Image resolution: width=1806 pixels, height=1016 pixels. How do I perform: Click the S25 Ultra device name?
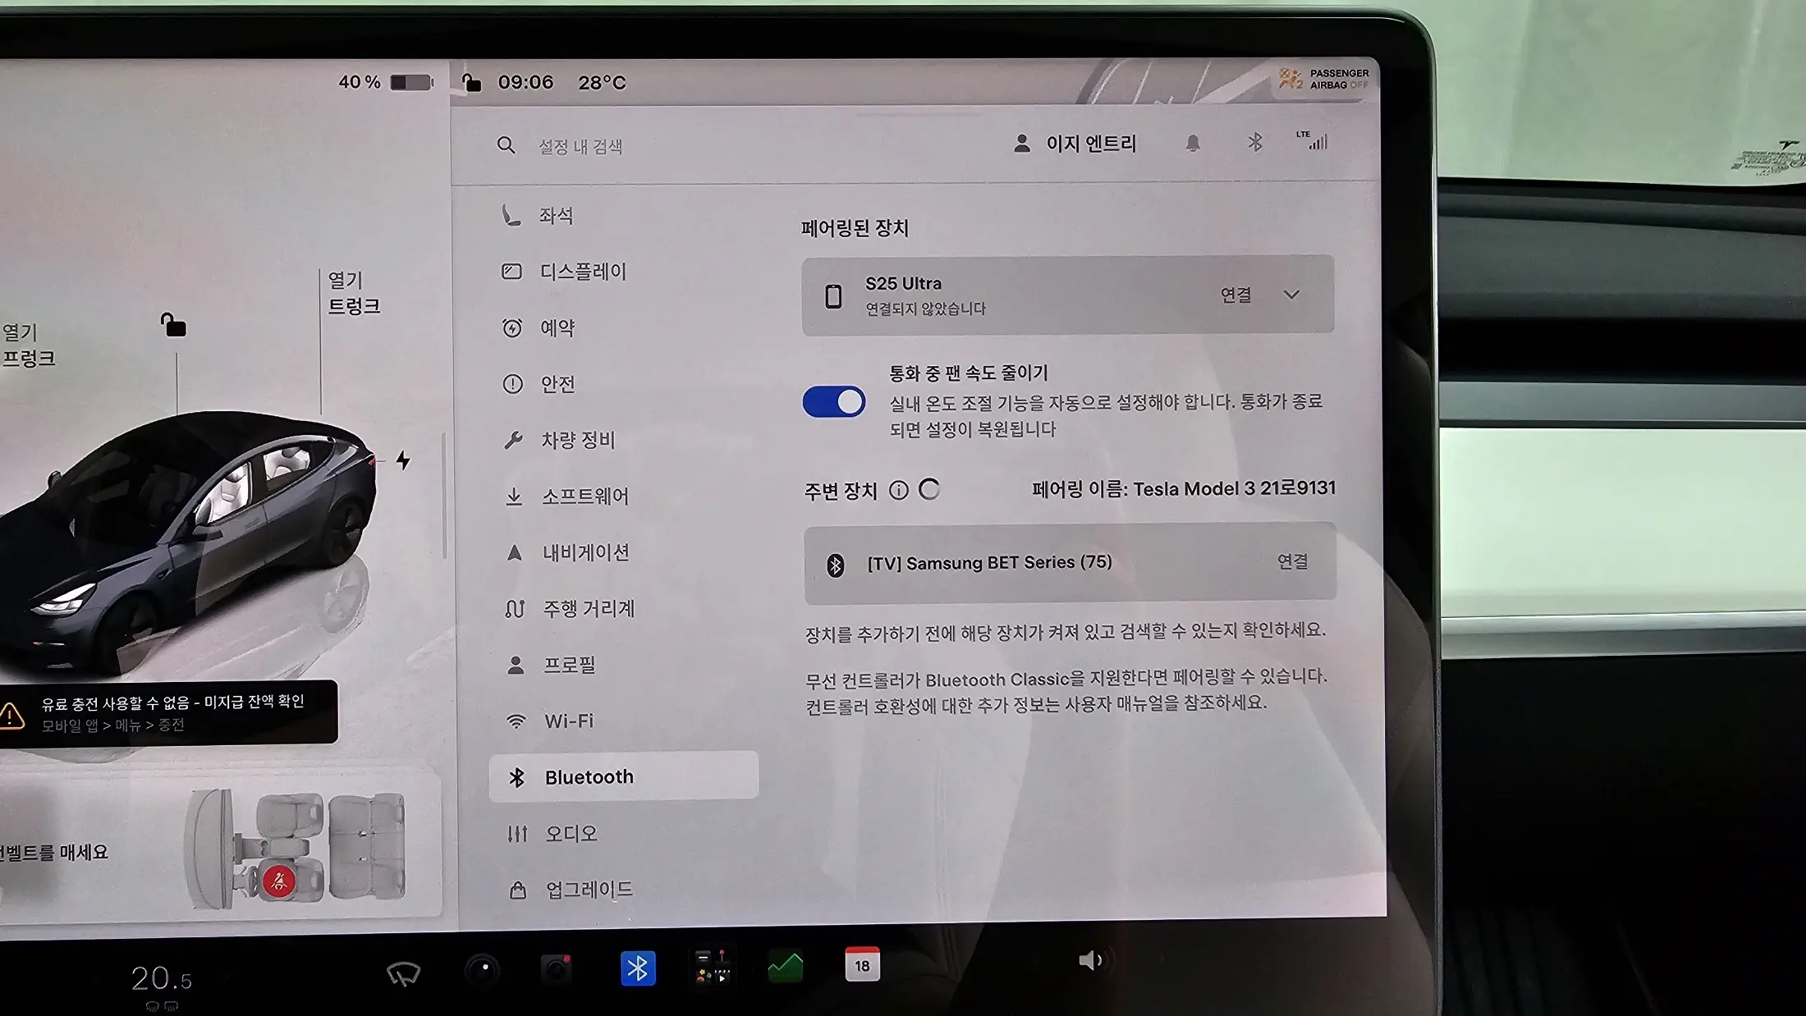pyautogui.click(x=903, y=283)
